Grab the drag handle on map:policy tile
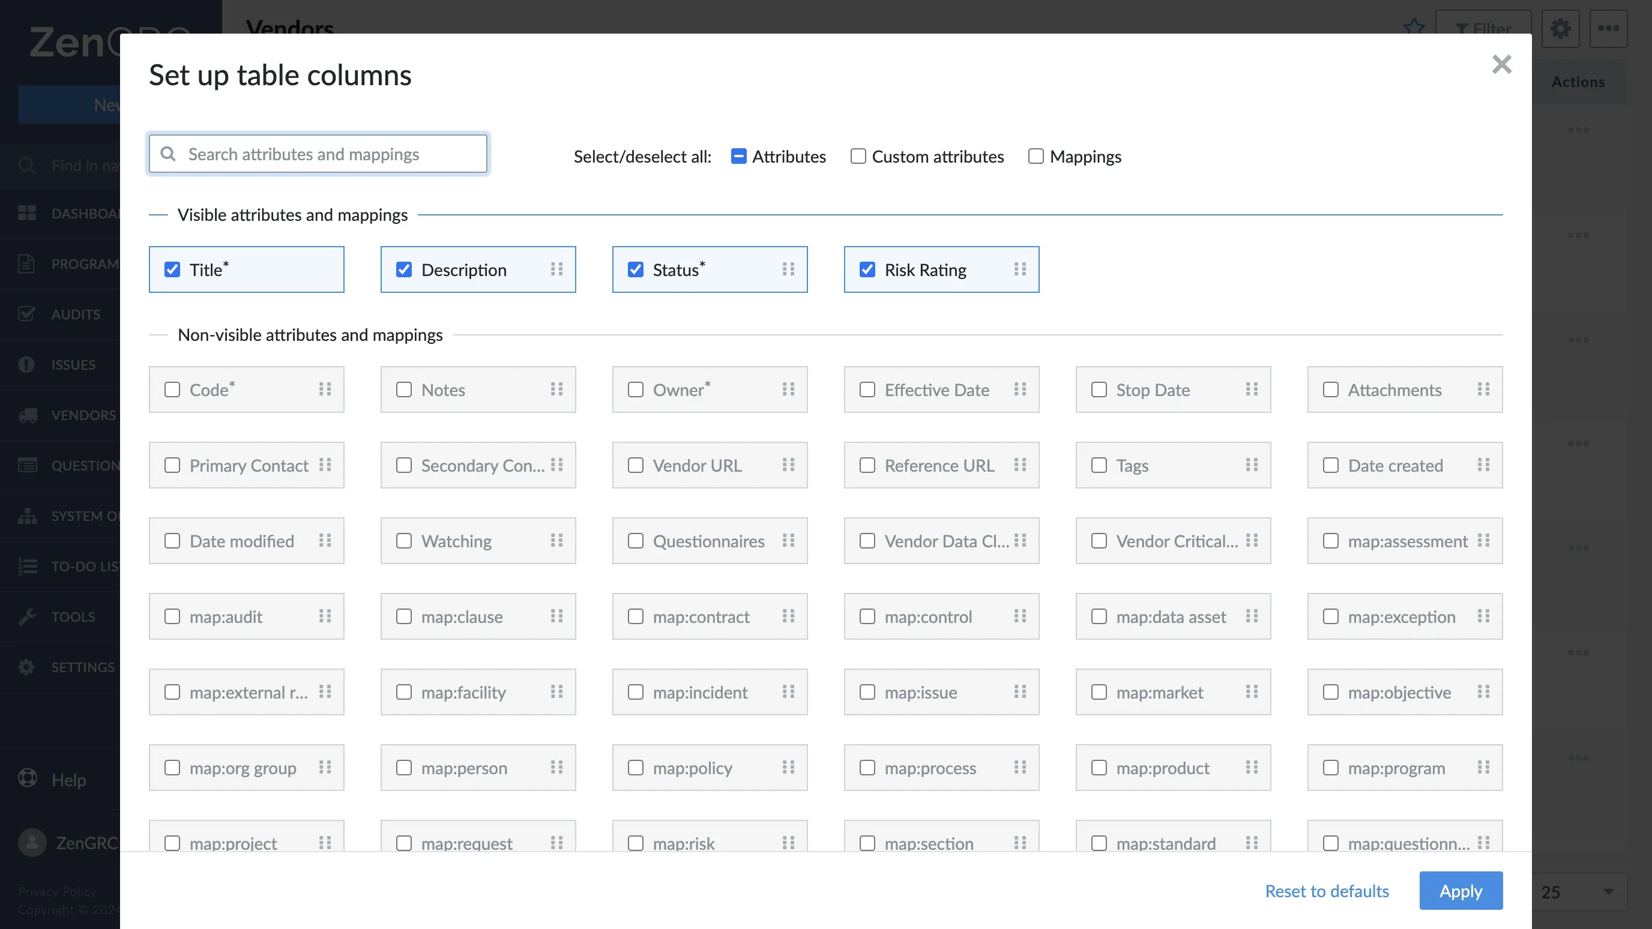 tap(788, 768)
